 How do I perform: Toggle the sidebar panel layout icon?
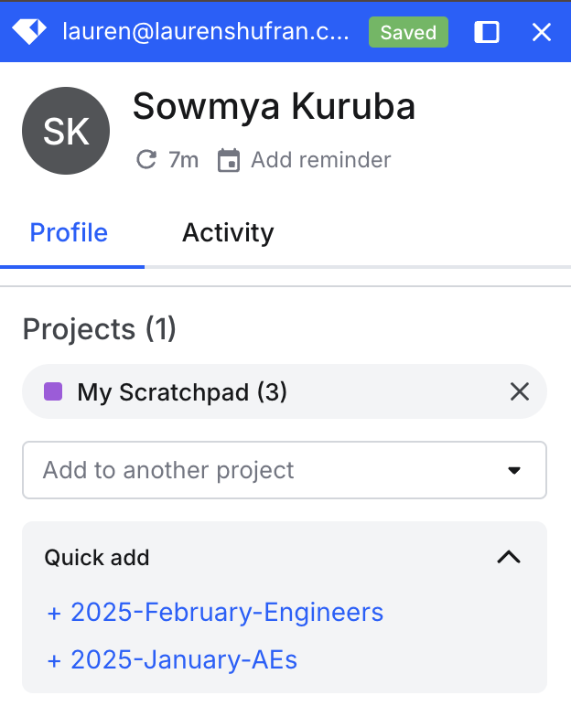[x=487, y=32]
